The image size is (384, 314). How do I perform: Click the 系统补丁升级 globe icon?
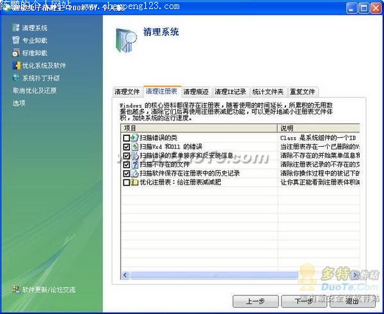pos(16,78)
